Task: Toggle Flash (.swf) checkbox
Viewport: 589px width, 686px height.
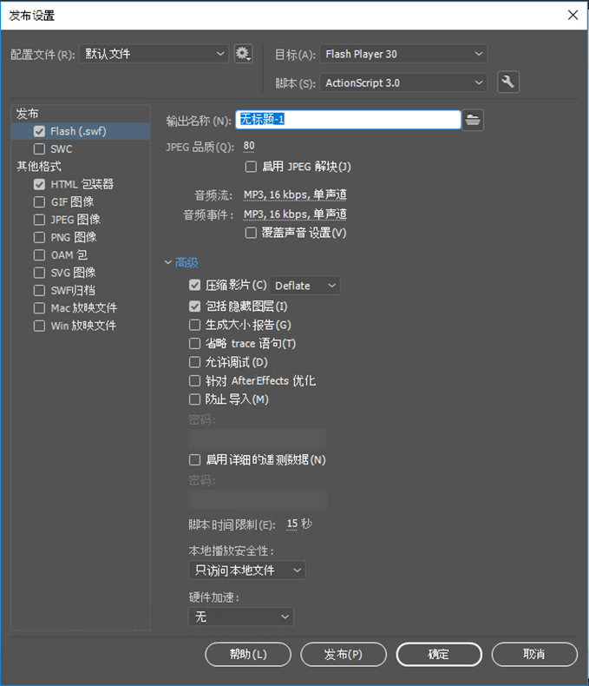Action: (39, 131)
